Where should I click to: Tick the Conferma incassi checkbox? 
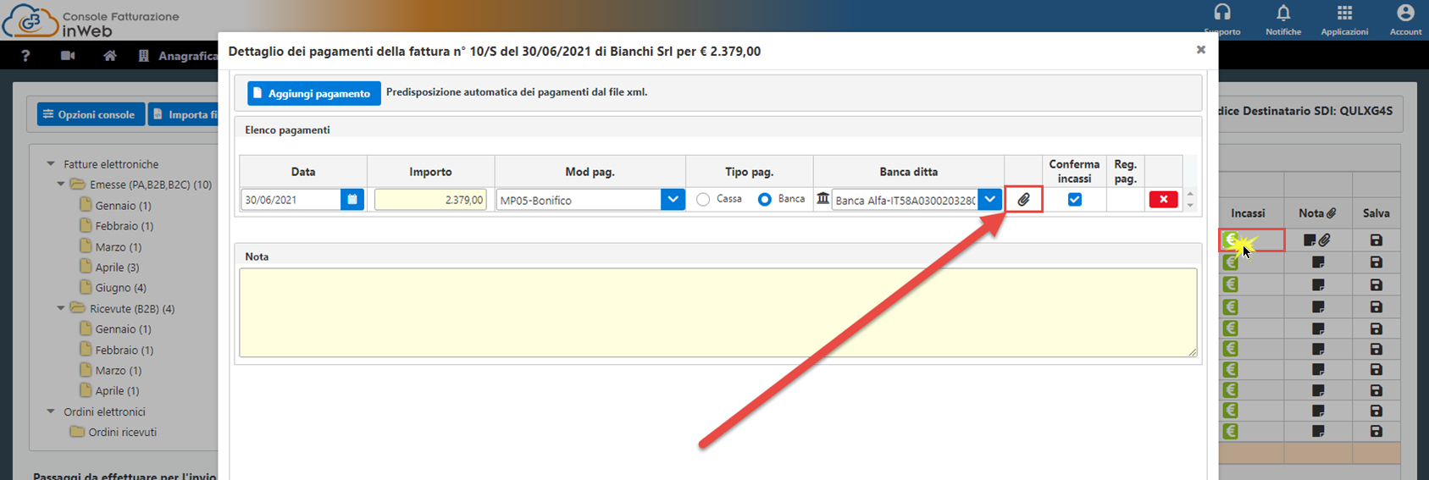tap(1074, 200)
